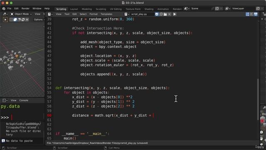Viewport: 266px width, 150px height.
Task: Click 'No data to paste' status message
Action: [19, 141]
